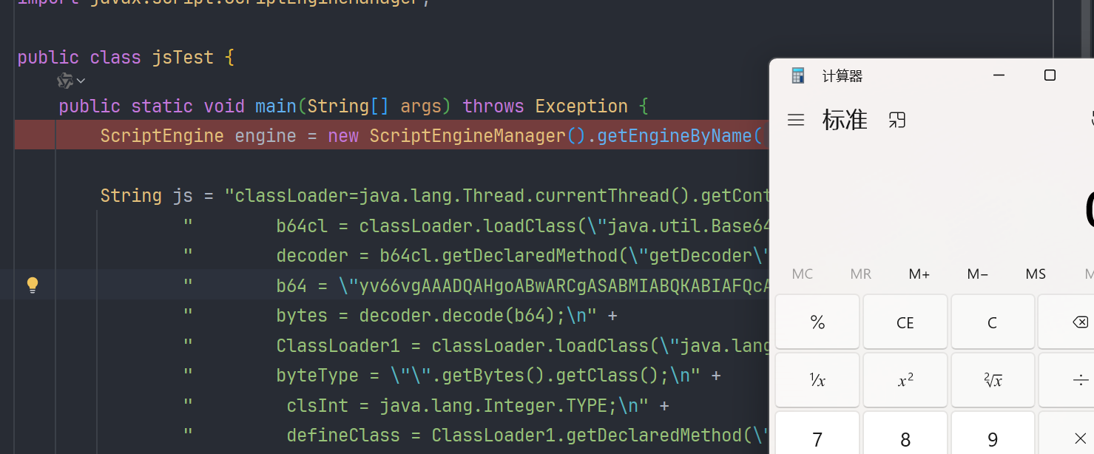The image size is (1094, 454).
Task: Click the class name jsTest
Action: [x=183, y=58]
